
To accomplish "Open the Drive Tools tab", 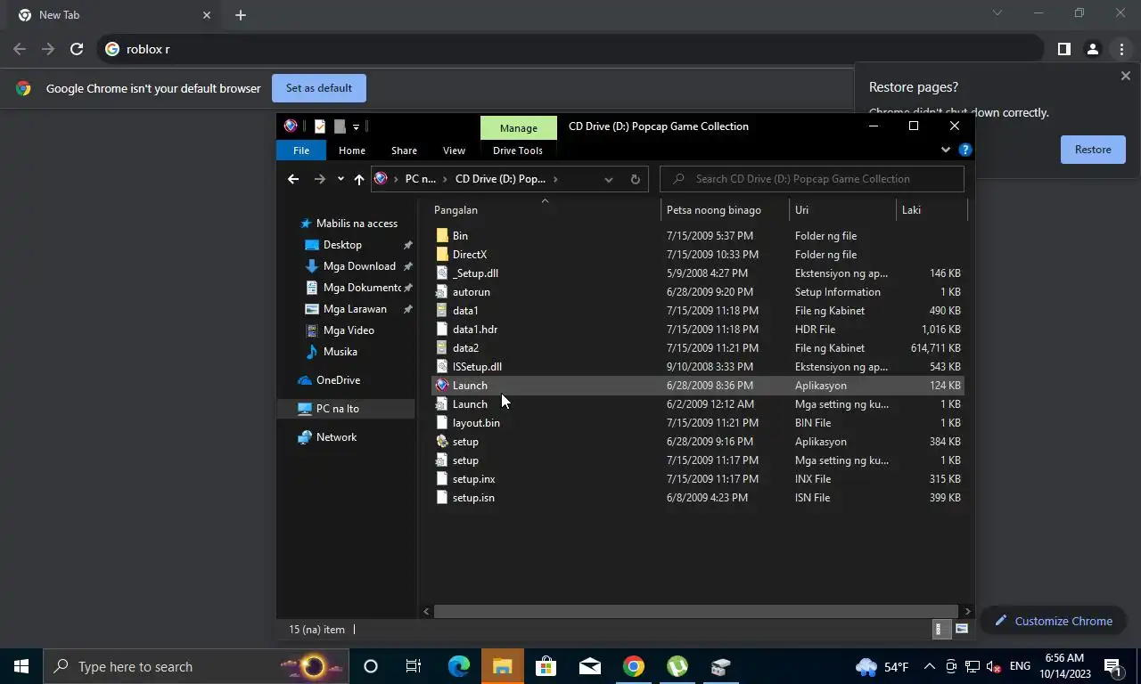I will click(x=518, y=151).
